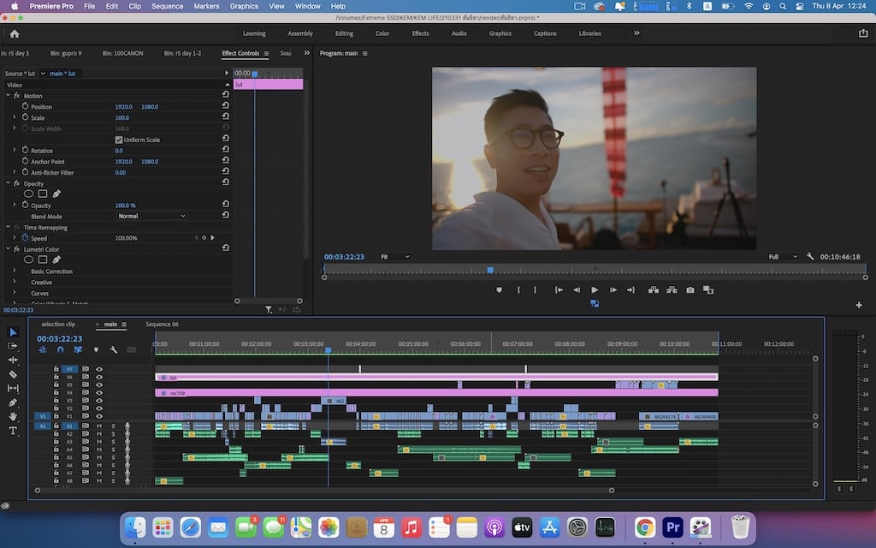Switch to Color workspace
This screenshot has width=876, height=548.
[382, 33]
